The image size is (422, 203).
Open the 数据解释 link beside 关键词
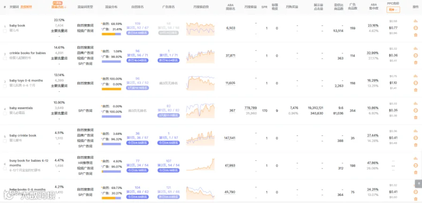coord(26,7)
